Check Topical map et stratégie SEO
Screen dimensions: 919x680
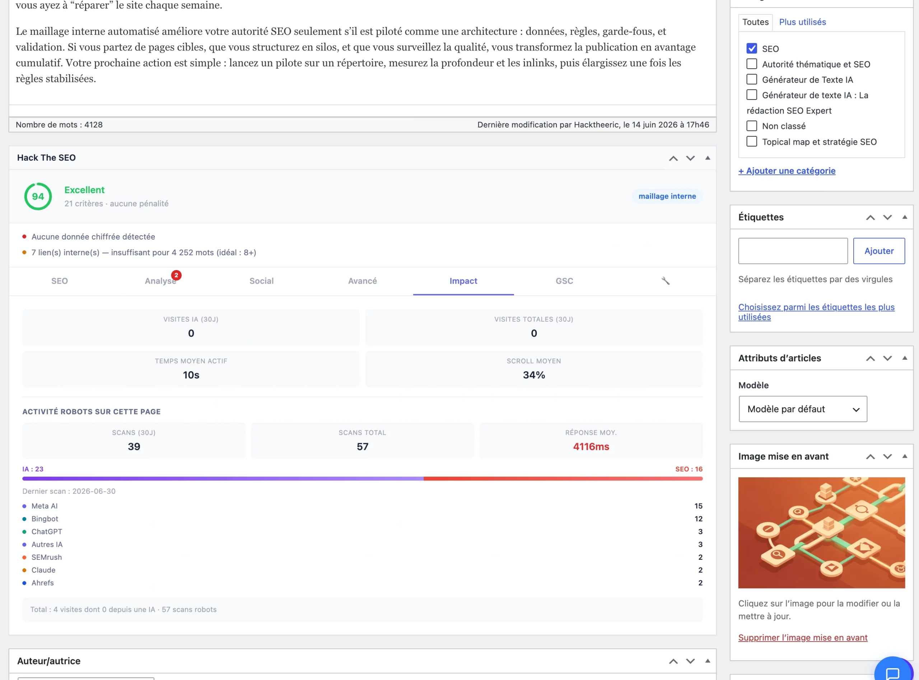coord(751,141)
